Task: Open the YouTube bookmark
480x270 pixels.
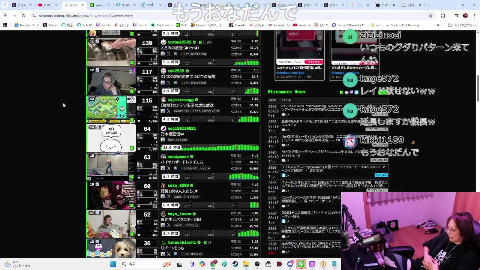Action: [x=301, y=25]
